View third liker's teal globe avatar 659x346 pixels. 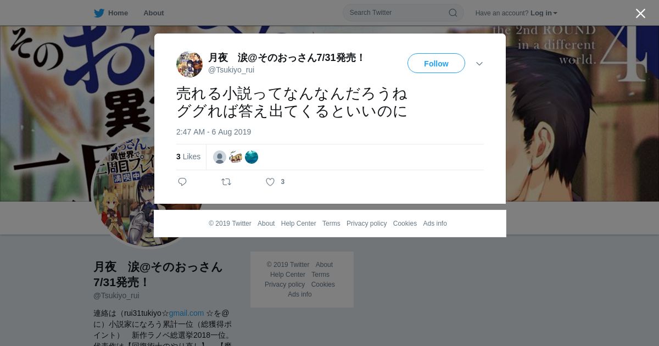coord(252,157)
